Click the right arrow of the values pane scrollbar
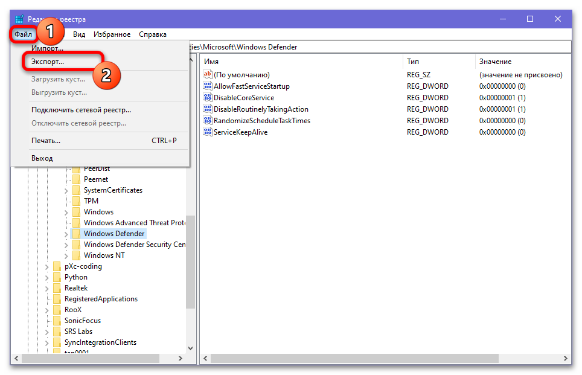Screen dimensions: 582x375 coord(565,358)
